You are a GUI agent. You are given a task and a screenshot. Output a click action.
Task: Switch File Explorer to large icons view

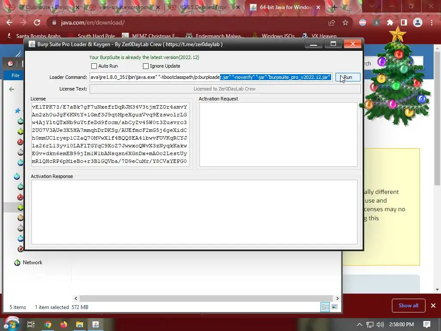click(x=335, y=307)
